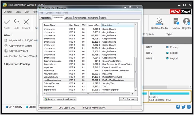
Task: Select ksdeui.exe process row
Action: point(88,71)
